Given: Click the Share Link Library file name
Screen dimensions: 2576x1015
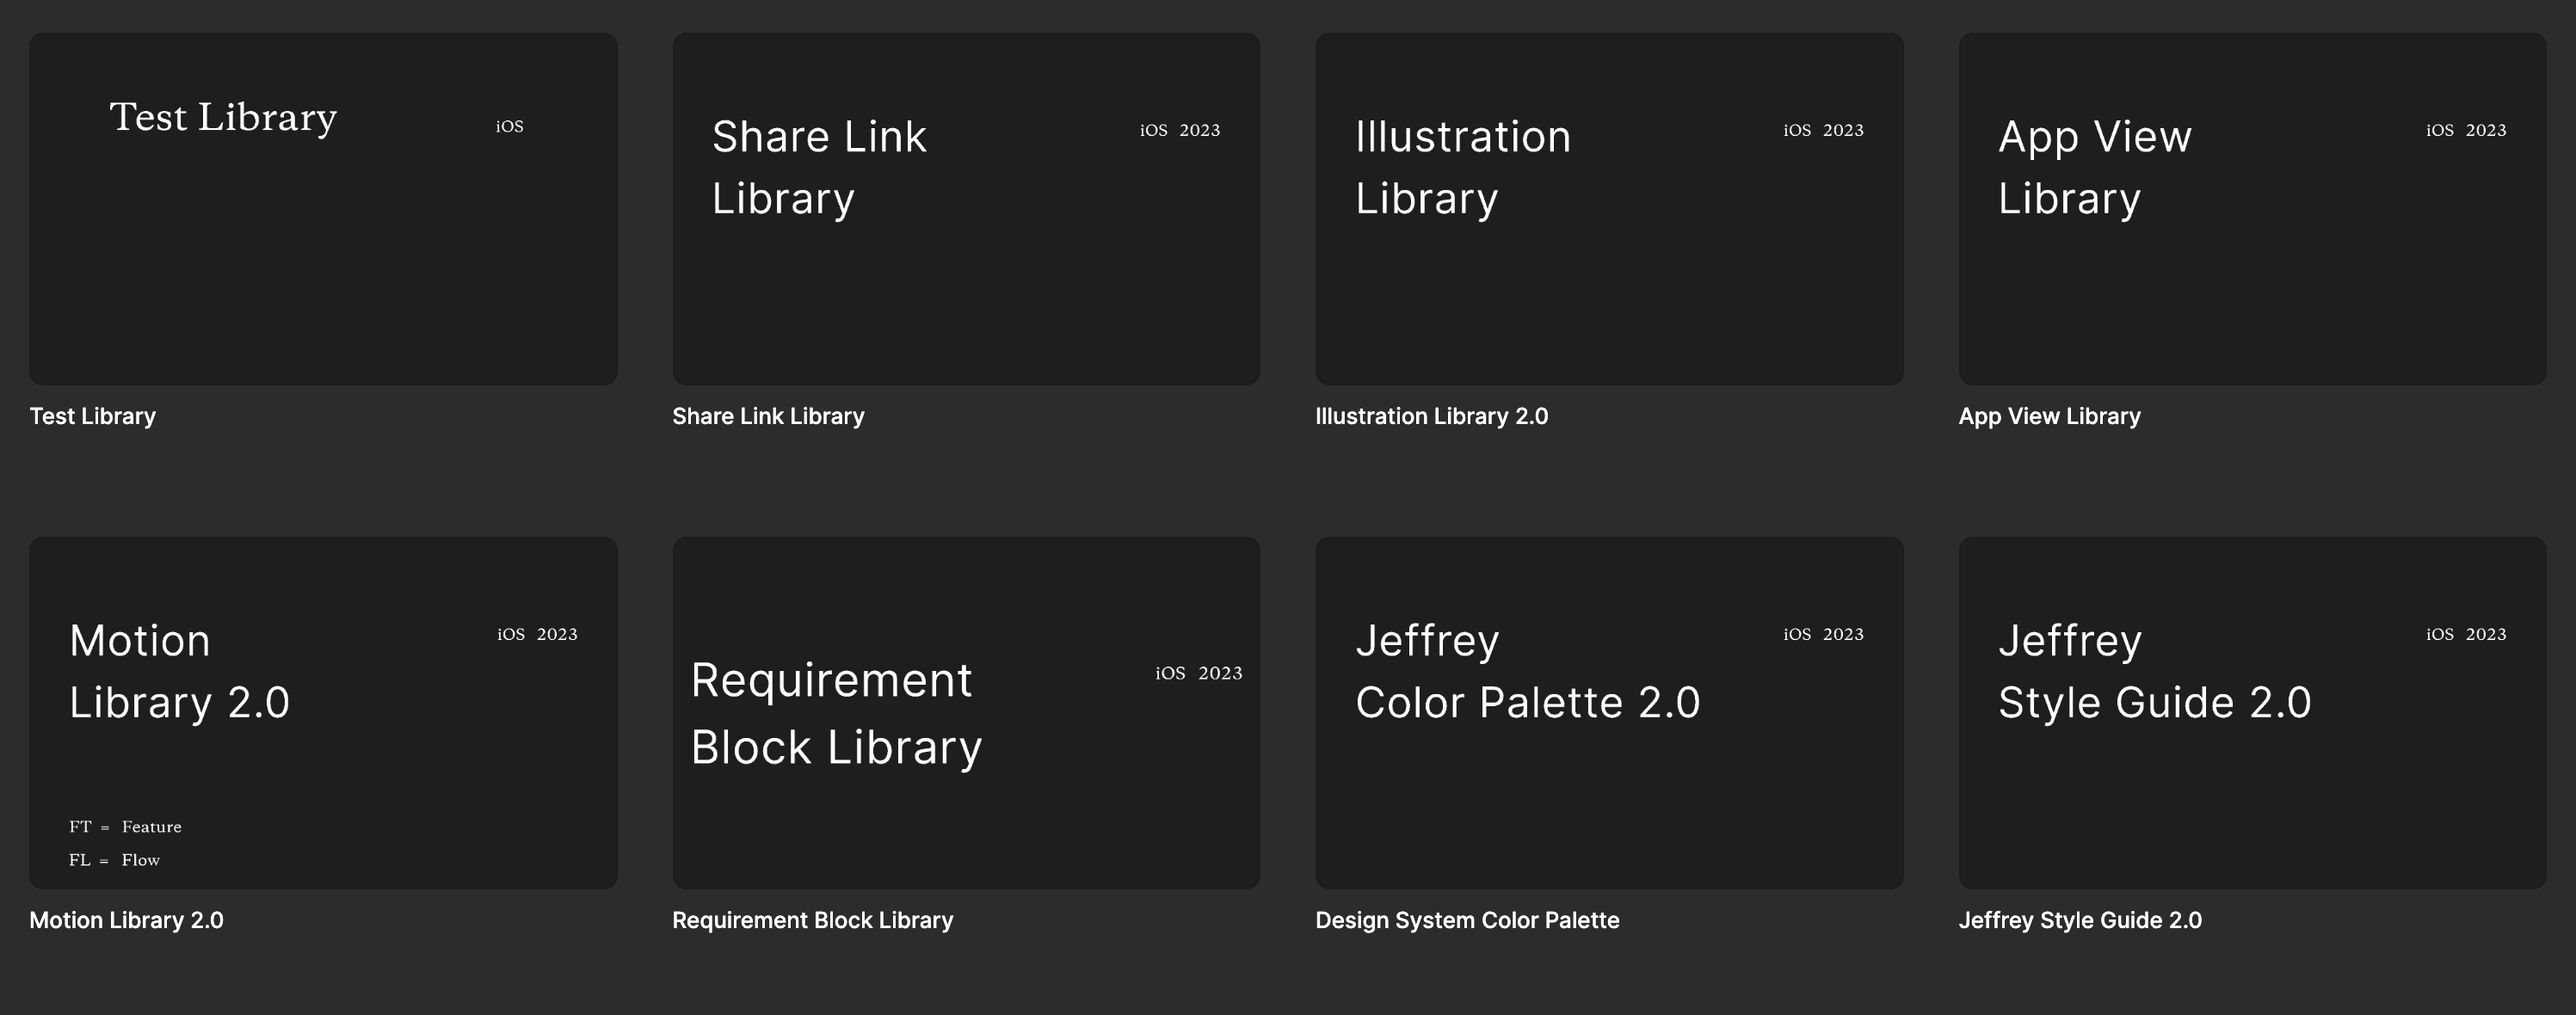Looking at the screenshot, I should pyautogui.click(x=768, y=416).
